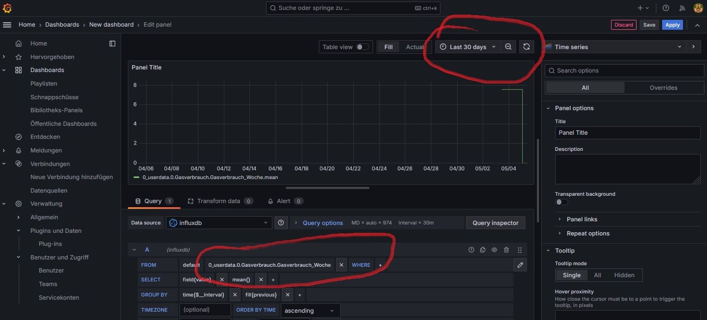The image size is (707, 320).
Task: Select the All options tab
Action: 585,88
